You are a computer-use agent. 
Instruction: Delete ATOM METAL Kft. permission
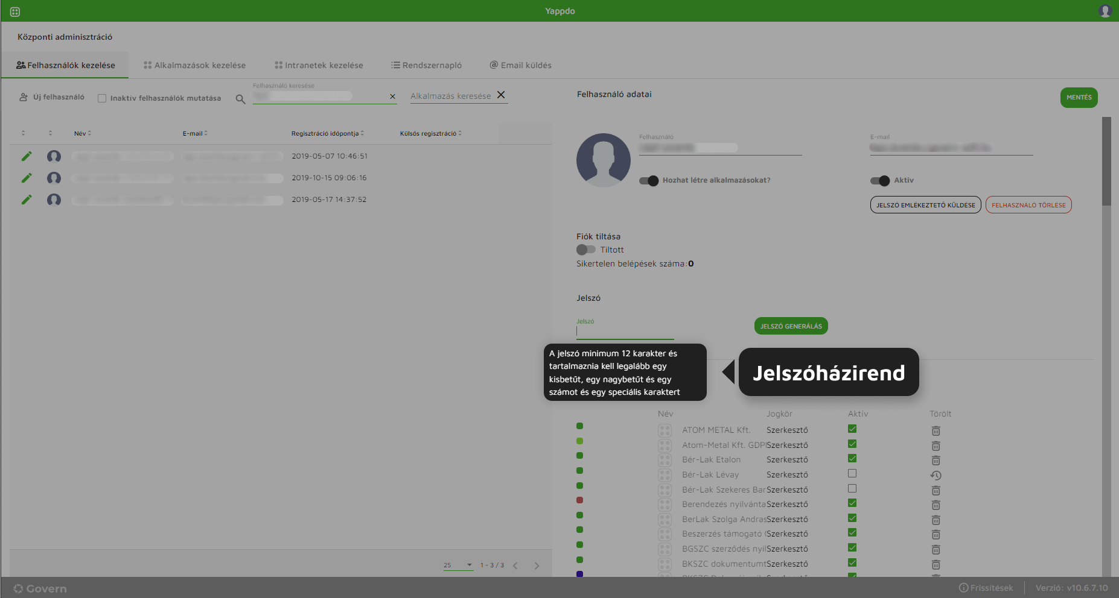(x=936, y=430)
